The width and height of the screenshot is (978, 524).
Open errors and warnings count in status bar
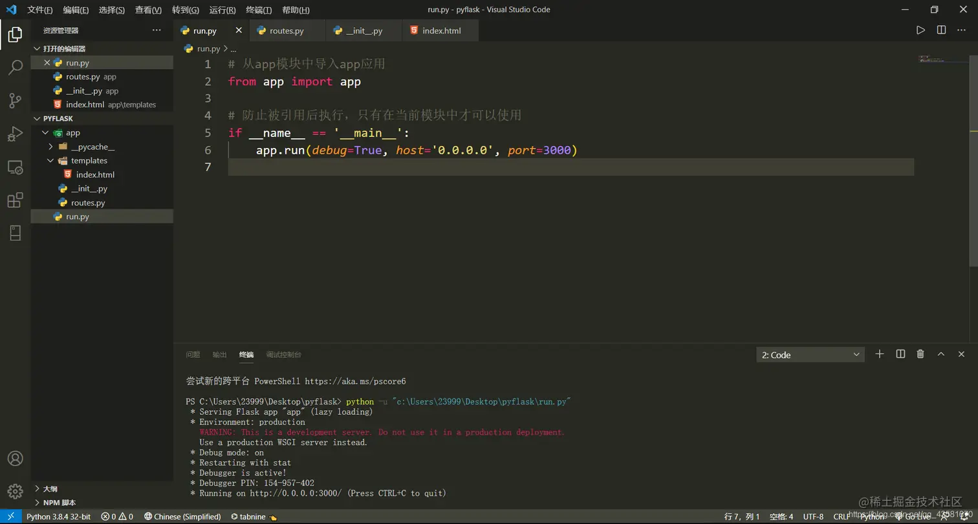pos(117,517)
